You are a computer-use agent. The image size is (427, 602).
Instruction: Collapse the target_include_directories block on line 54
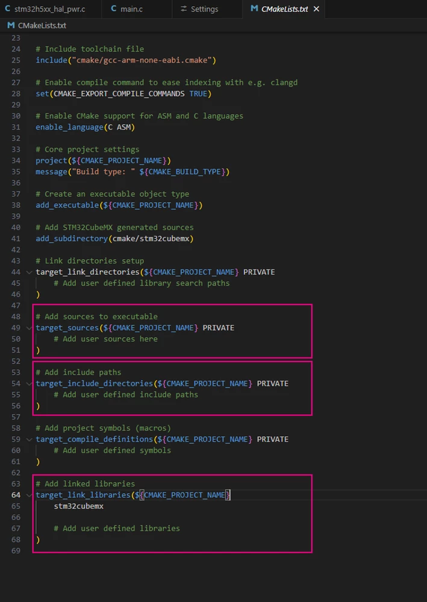(29, 383)
